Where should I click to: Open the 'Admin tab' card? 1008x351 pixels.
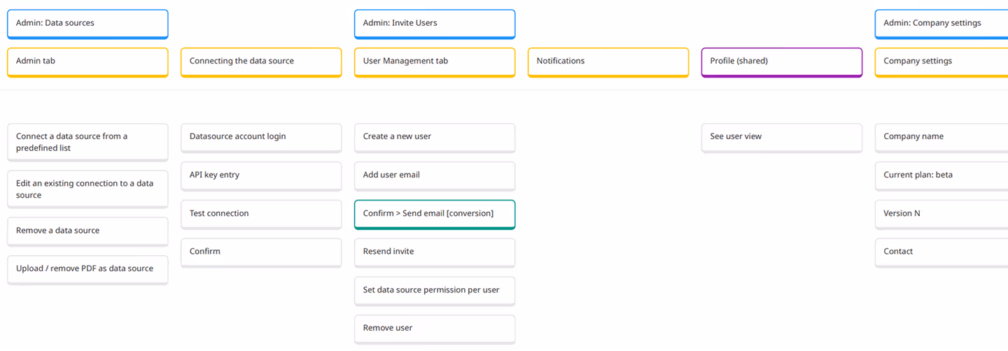point(87,62)
